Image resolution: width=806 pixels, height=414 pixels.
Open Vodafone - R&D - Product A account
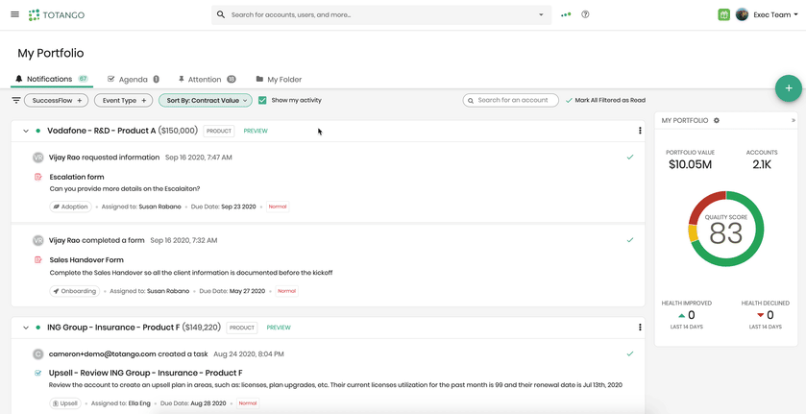[x=101, y=131]
